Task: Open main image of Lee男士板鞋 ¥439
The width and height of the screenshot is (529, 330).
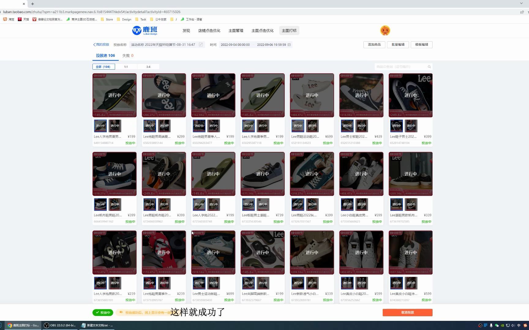Action: [361, 95]
